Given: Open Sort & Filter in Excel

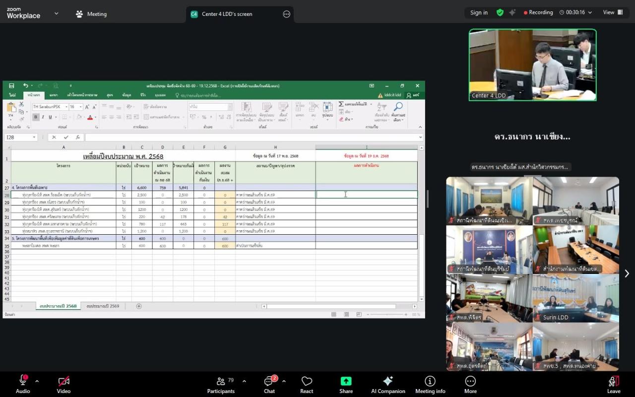Looking at the screenshot, I should pos(381,112).
